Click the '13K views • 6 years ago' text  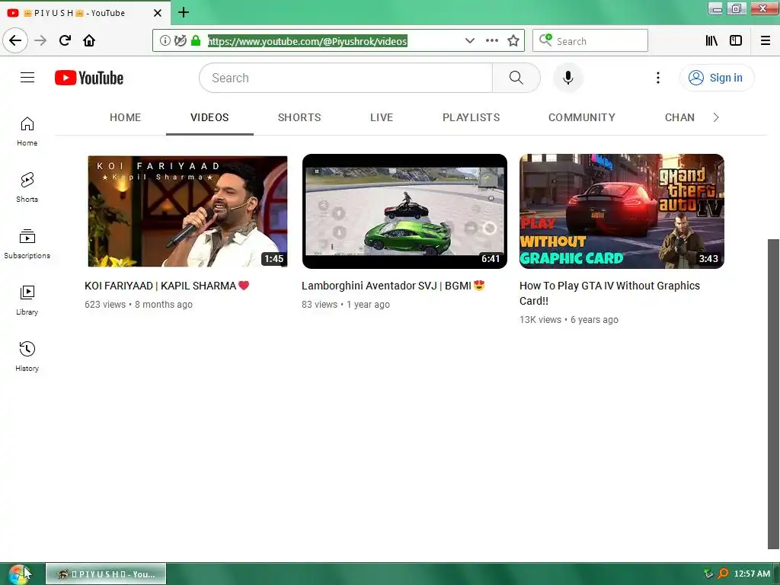click(x=568, y=320)
